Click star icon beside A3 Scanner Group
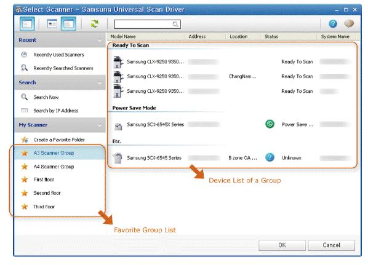368x265 pixels. (x=25, y=153)
